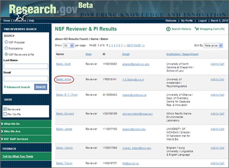The height and width of the screenshot is (168, 229).
Task: Open the Show results per page dropdown
Action: pos(68,46)
